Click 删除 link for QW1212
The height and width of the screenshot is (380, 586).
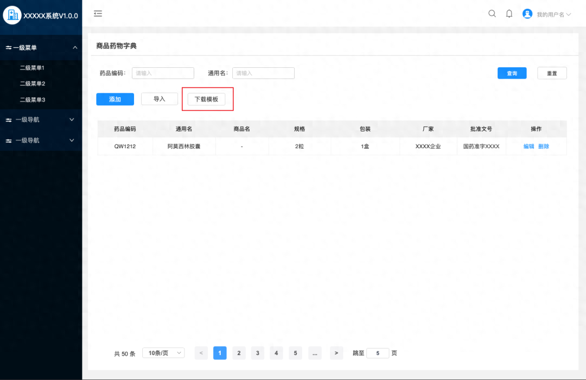[x=544, y=146]
